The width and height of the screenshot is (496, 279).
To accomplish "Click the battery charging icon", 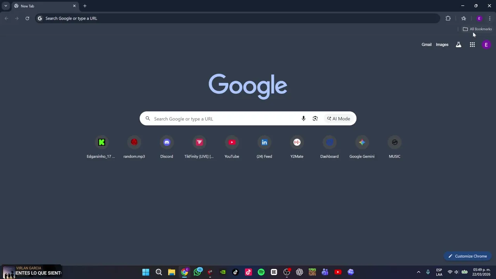I will [x=464, y=272].
